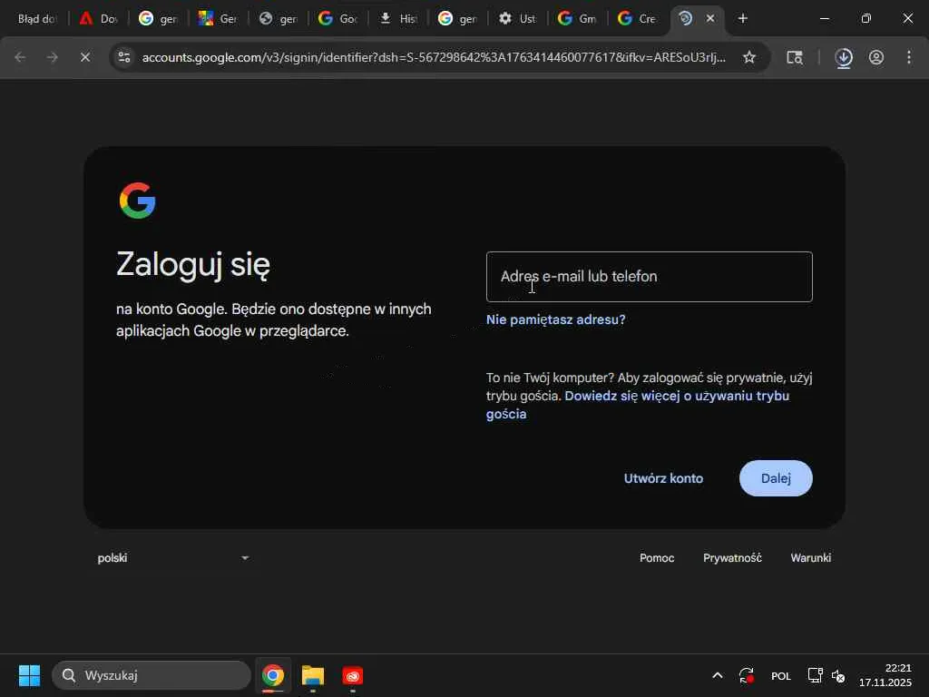Open Adobe Creative Cloud taskbar icon

[x=353, y=675]
